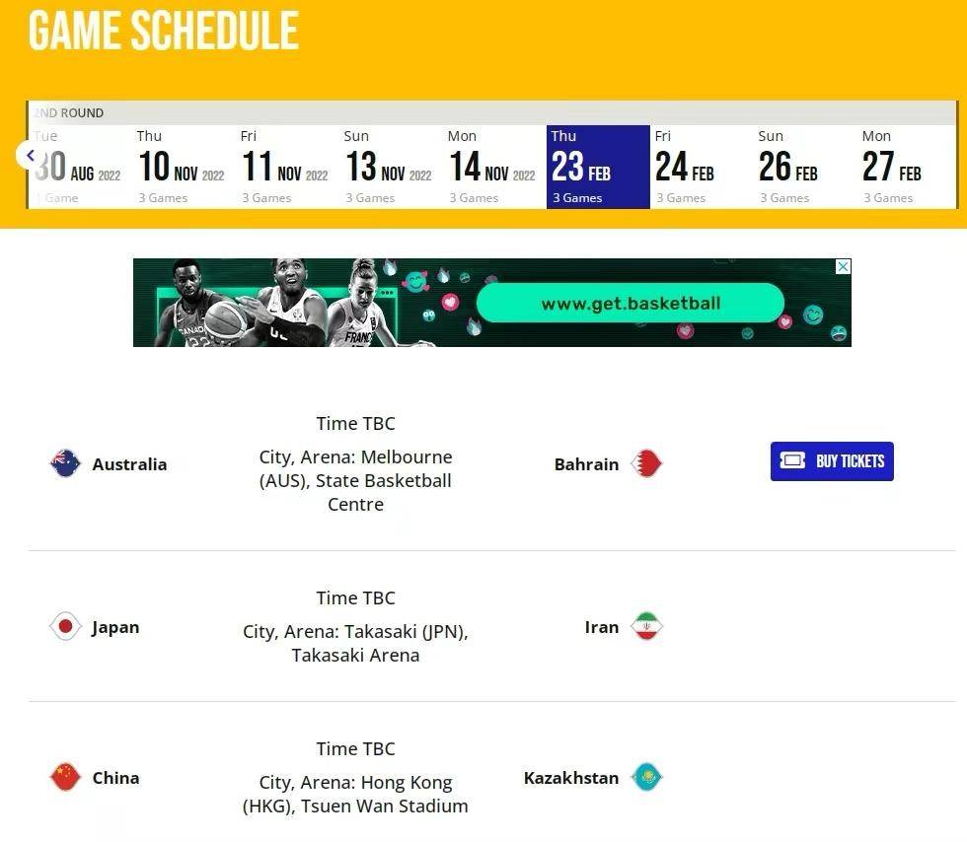Select the Thu 23 Feb date tab

(x=598, y=167)
